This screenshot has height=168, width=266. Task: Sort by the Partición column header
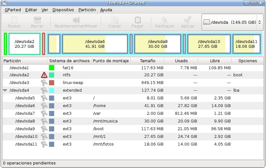(x=25, y=61)
